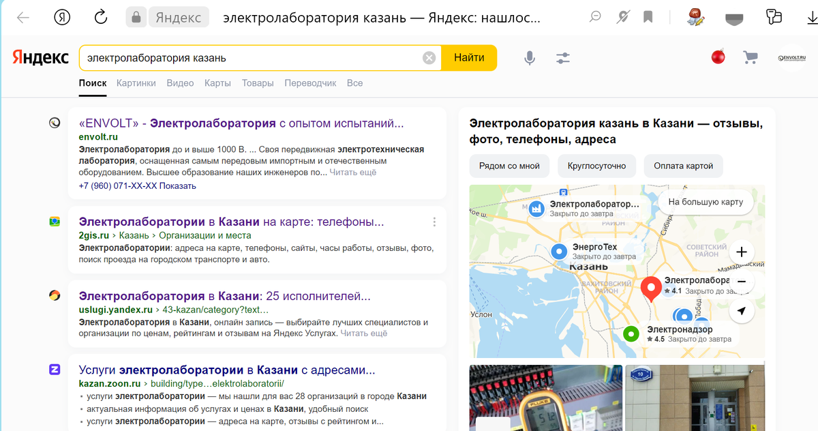Viewport: 818px width, 431px height.
Task: Expand the ENVOLT snippet via 'Читать ещё'
Action: click(x=353, y=171)
